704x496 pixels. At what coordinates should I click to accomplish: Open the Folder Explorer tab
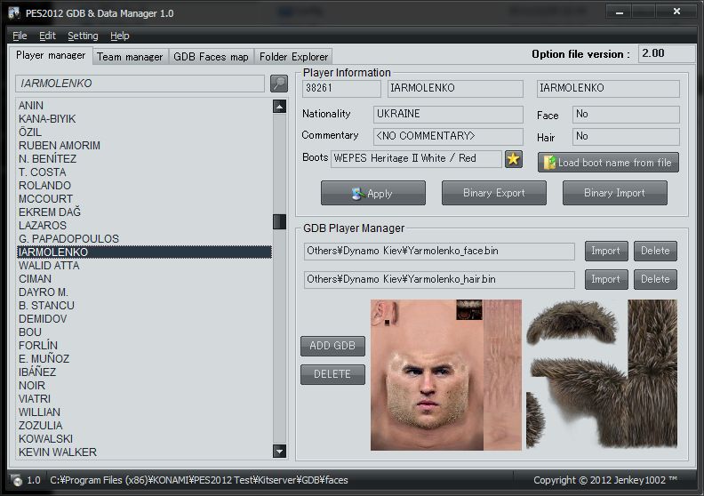293,56
